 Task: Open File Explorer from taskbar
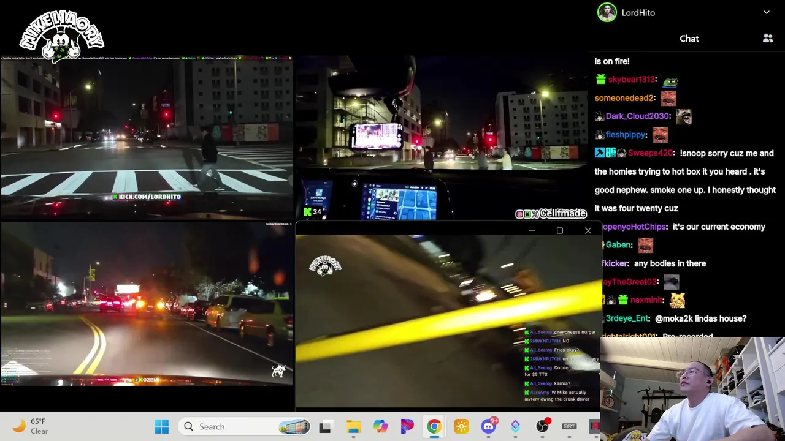[353, 426]
